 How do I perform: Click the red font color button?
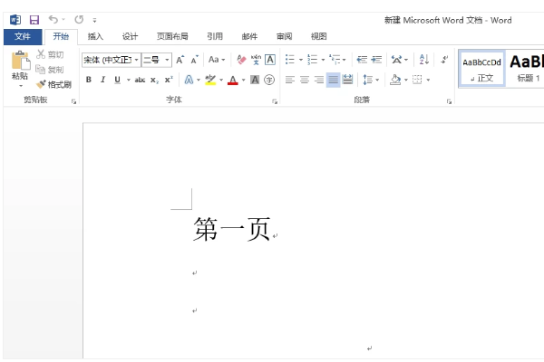coord(232,80)
